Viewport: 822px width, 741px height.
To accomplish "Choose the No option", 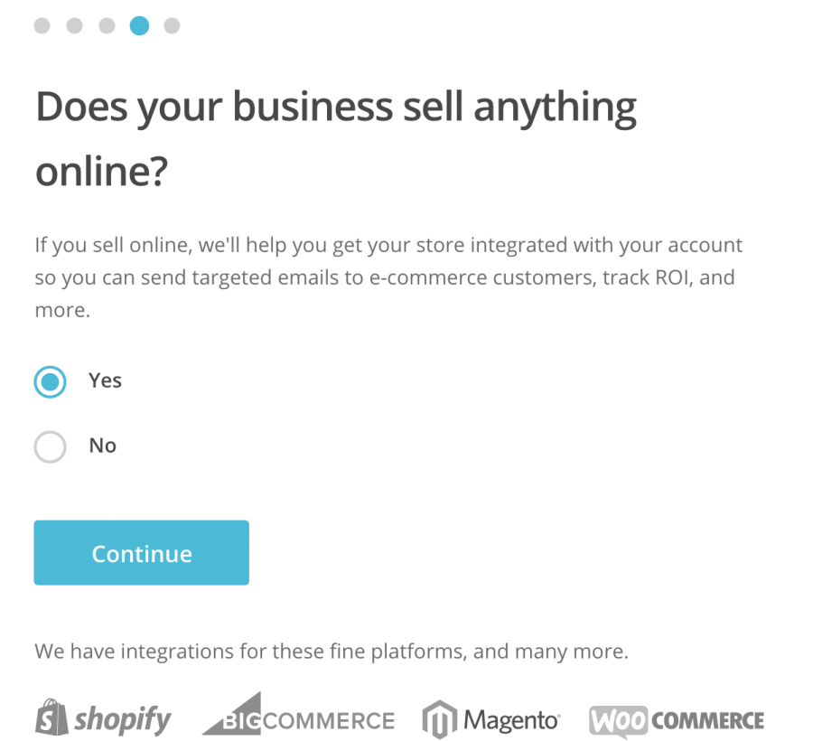I will coord(50,446).
